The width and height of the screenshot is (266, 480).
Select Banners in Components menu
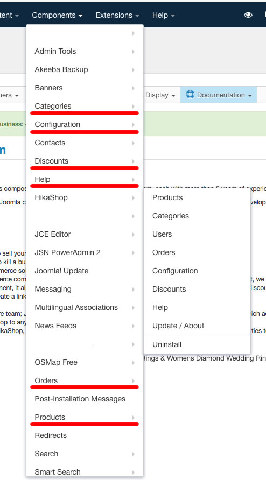[85, 88]
